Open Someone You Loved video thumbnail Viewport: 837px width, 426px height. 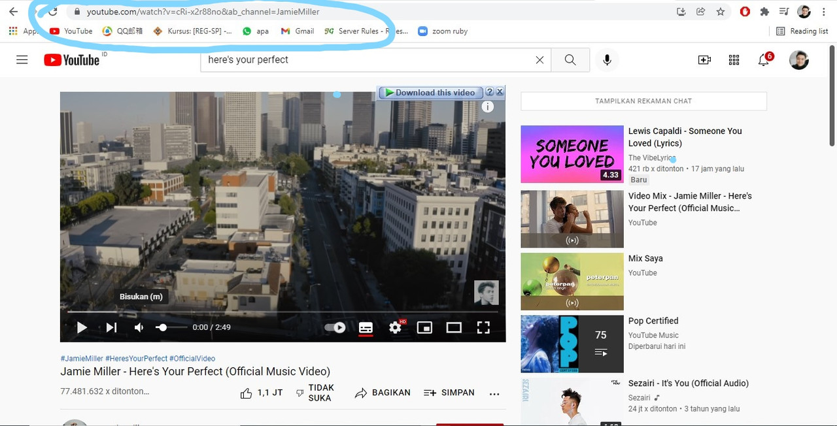[x=572, y=154]
